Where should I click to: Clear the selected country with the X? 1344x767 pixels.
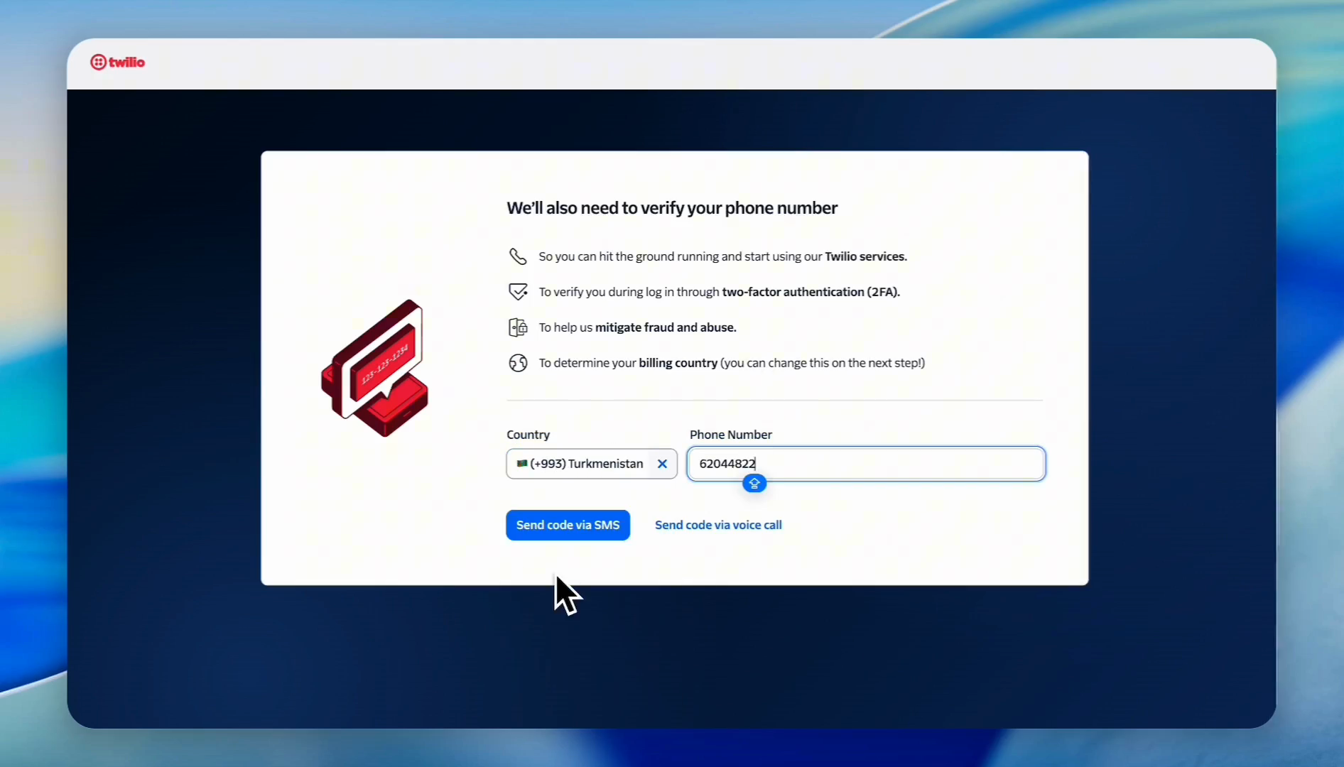point(662,464)
